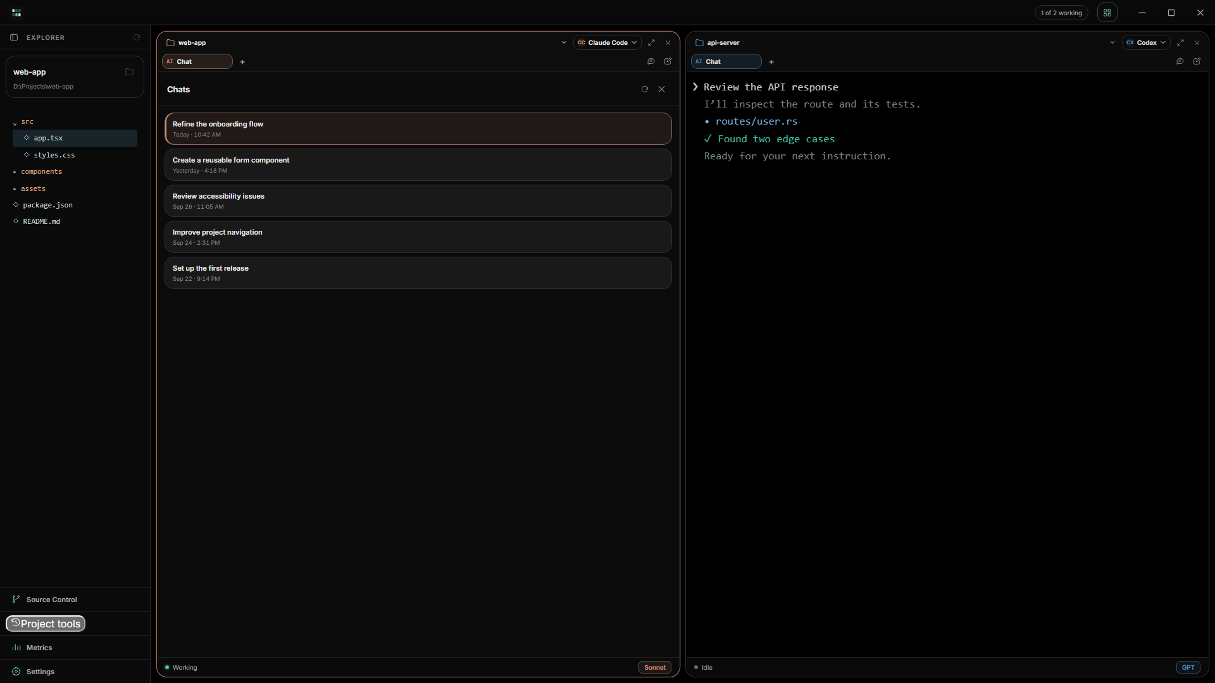Toggle the Explorer sidebar panel icon
This screenshot has height=683, width=1215.
[14, 37]
